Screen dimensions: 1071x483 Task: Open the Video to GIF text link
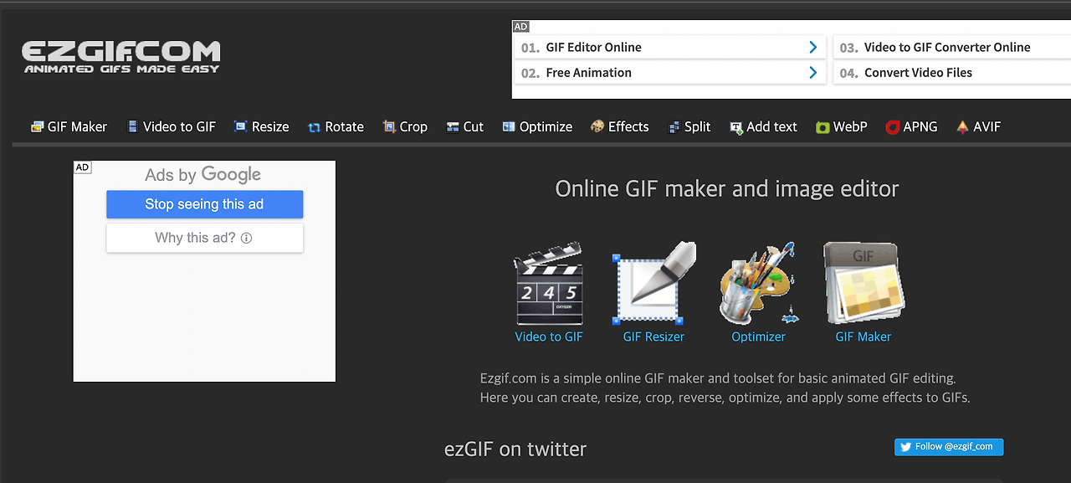549,337
